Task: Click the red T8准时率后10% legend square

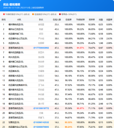Action: click(x=4, y=14)
